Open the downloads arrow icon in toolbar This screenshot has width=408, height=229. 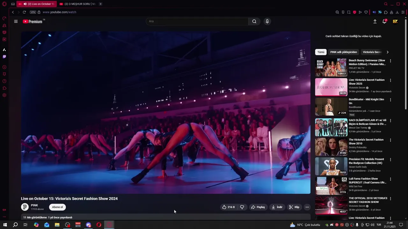[x=397, y=12]
